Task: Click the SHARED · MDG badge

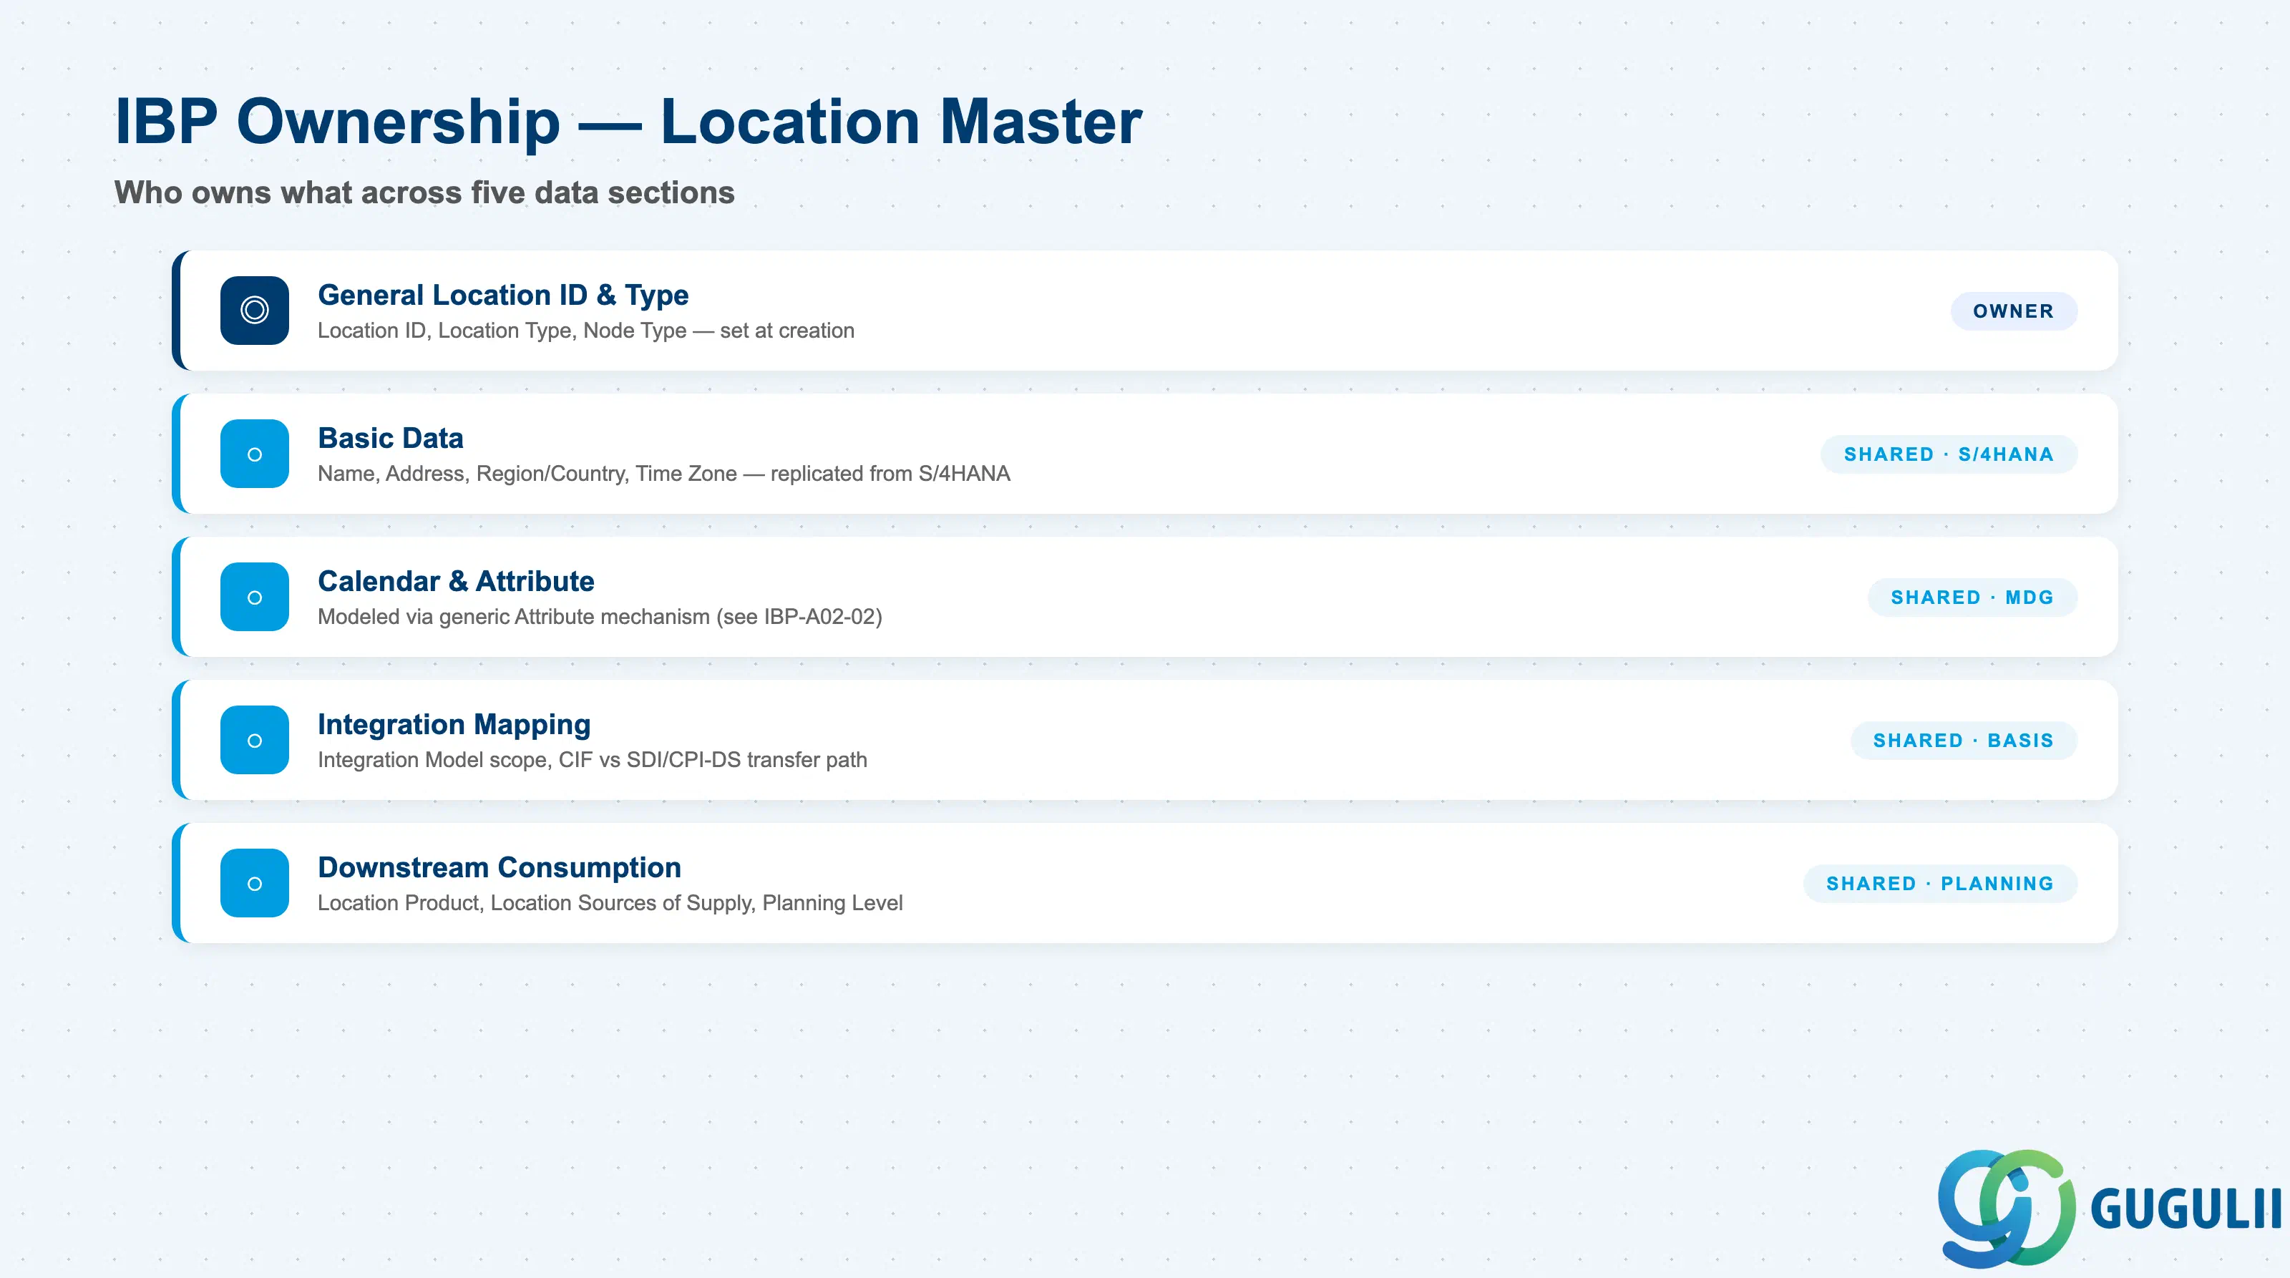Action: (x=1972, y=597)
